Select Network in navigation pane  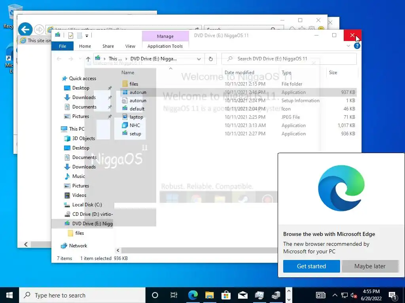pyautogui.click(x=78, y=246)
